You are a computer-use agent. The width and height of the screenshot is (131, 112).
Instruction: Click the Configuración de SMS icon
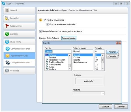tap(8, 63)
